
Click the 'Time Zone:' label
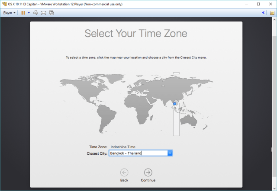[98, 147]
